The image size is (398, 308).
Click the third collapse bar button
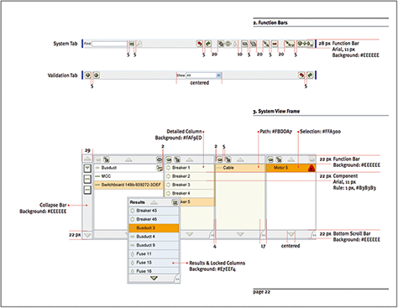(87, 190)
